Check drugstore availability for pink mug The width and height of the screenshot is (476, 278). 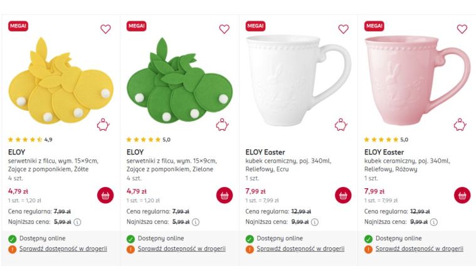click(419, 249)
